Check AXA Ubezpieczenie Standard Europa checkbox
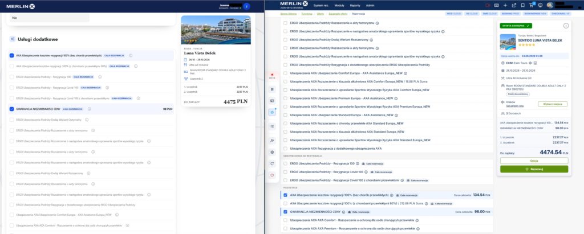Image resolution: width=584 pixels, height=234 pixels. (x=285, y=115)
